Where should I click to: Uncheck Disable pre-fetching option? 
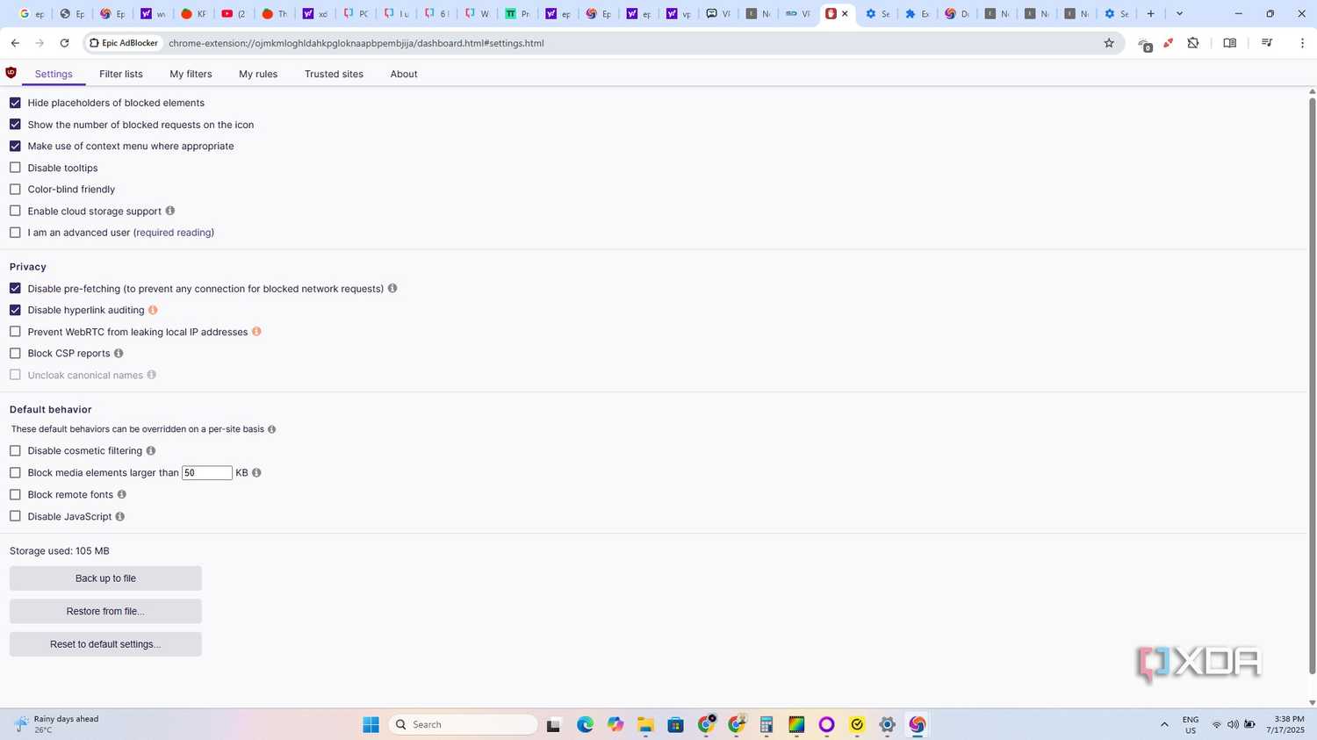point(15,288)
